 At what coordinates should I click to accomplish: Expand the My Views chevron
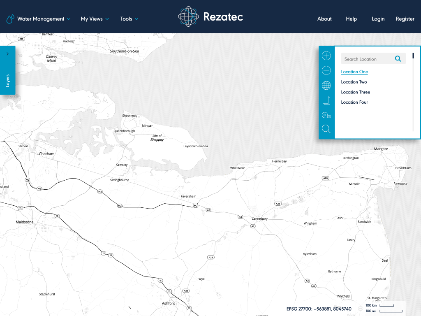point(107,19)
